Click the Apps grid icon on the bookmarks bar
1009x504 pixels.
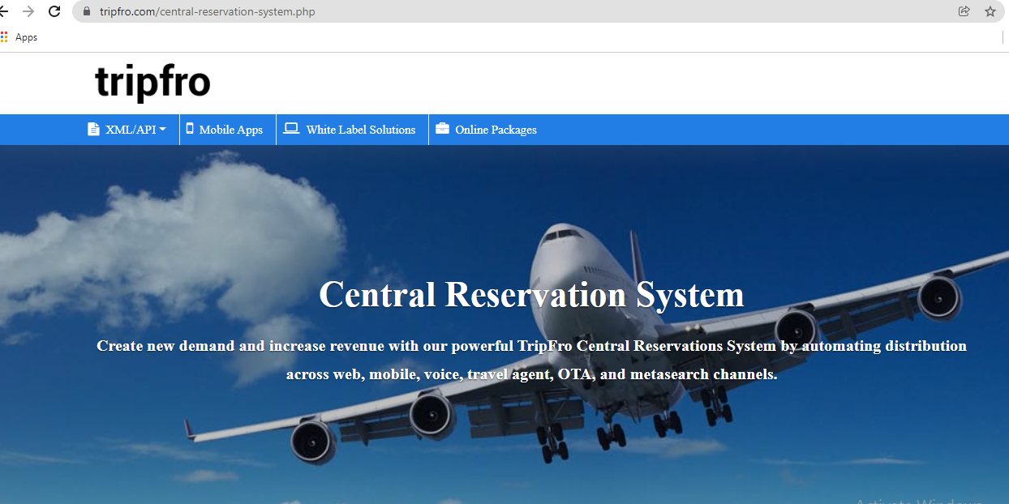(4, 36)
